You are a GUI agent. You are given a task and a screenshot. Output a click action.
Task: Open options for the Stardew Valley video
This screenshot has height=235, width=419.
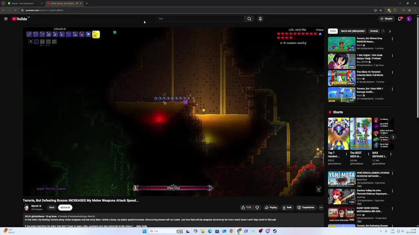[392, 191]
